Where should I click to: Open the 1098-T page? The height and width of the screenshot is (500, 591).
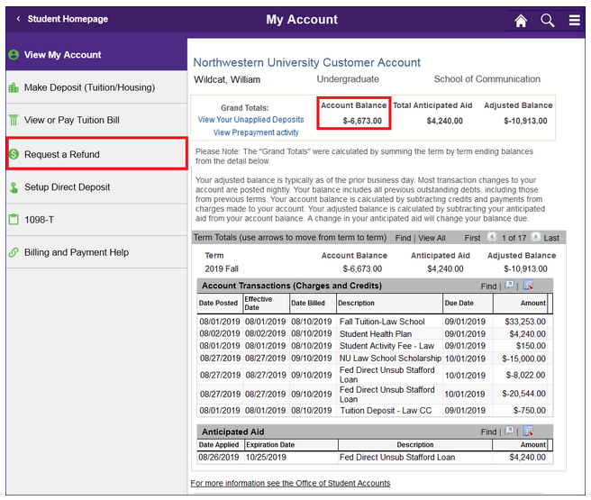96,220
